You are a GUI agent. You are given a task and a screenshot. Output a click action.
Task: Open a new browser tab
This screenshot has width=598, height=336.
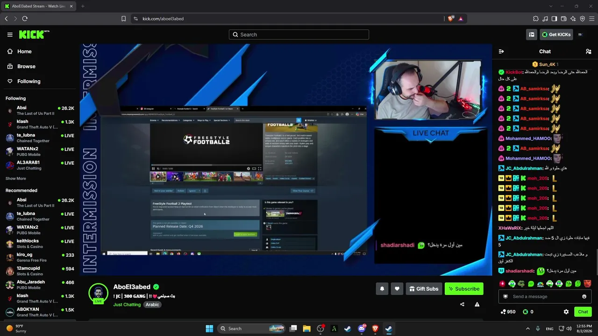(x=83, y=6)
